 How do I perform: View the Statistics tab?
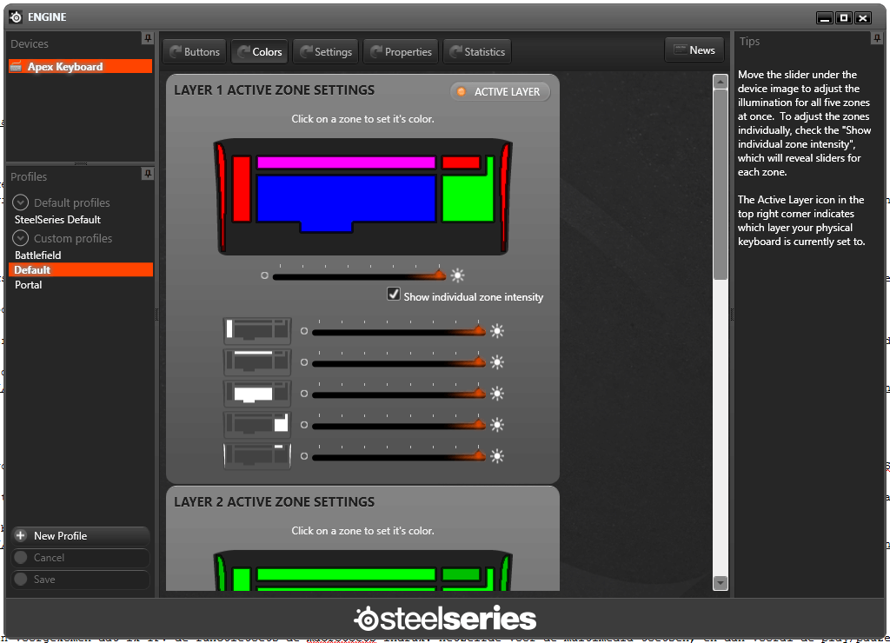pyautogui.click(x=477, y=51)
